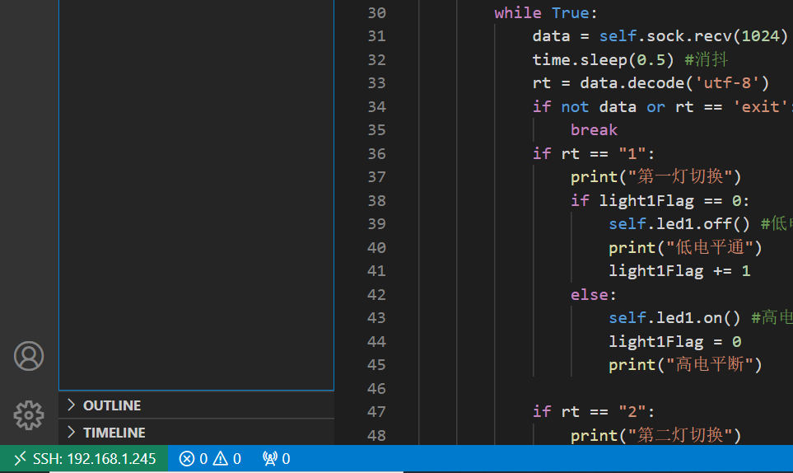The image size is (793, 473).
Task: Click line number 46 in gutter
Action: 377,389
